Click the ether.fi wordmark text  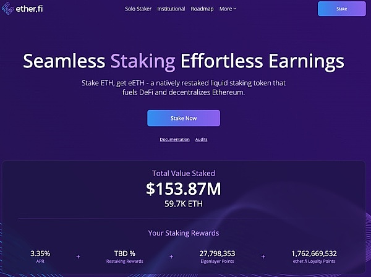pos(31,9)
